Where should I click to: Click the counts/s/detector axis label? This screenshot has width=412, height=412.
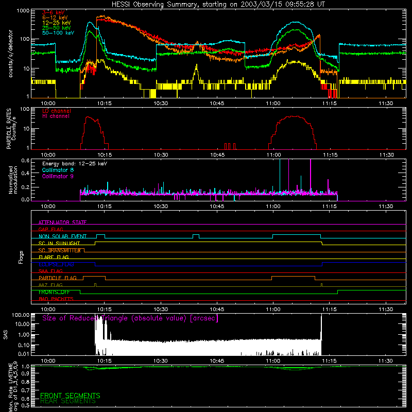point(10,54)
